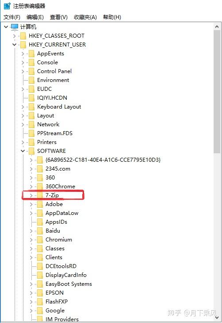Click the AppDataLow folder icon
222x323 pixels.
40,213
